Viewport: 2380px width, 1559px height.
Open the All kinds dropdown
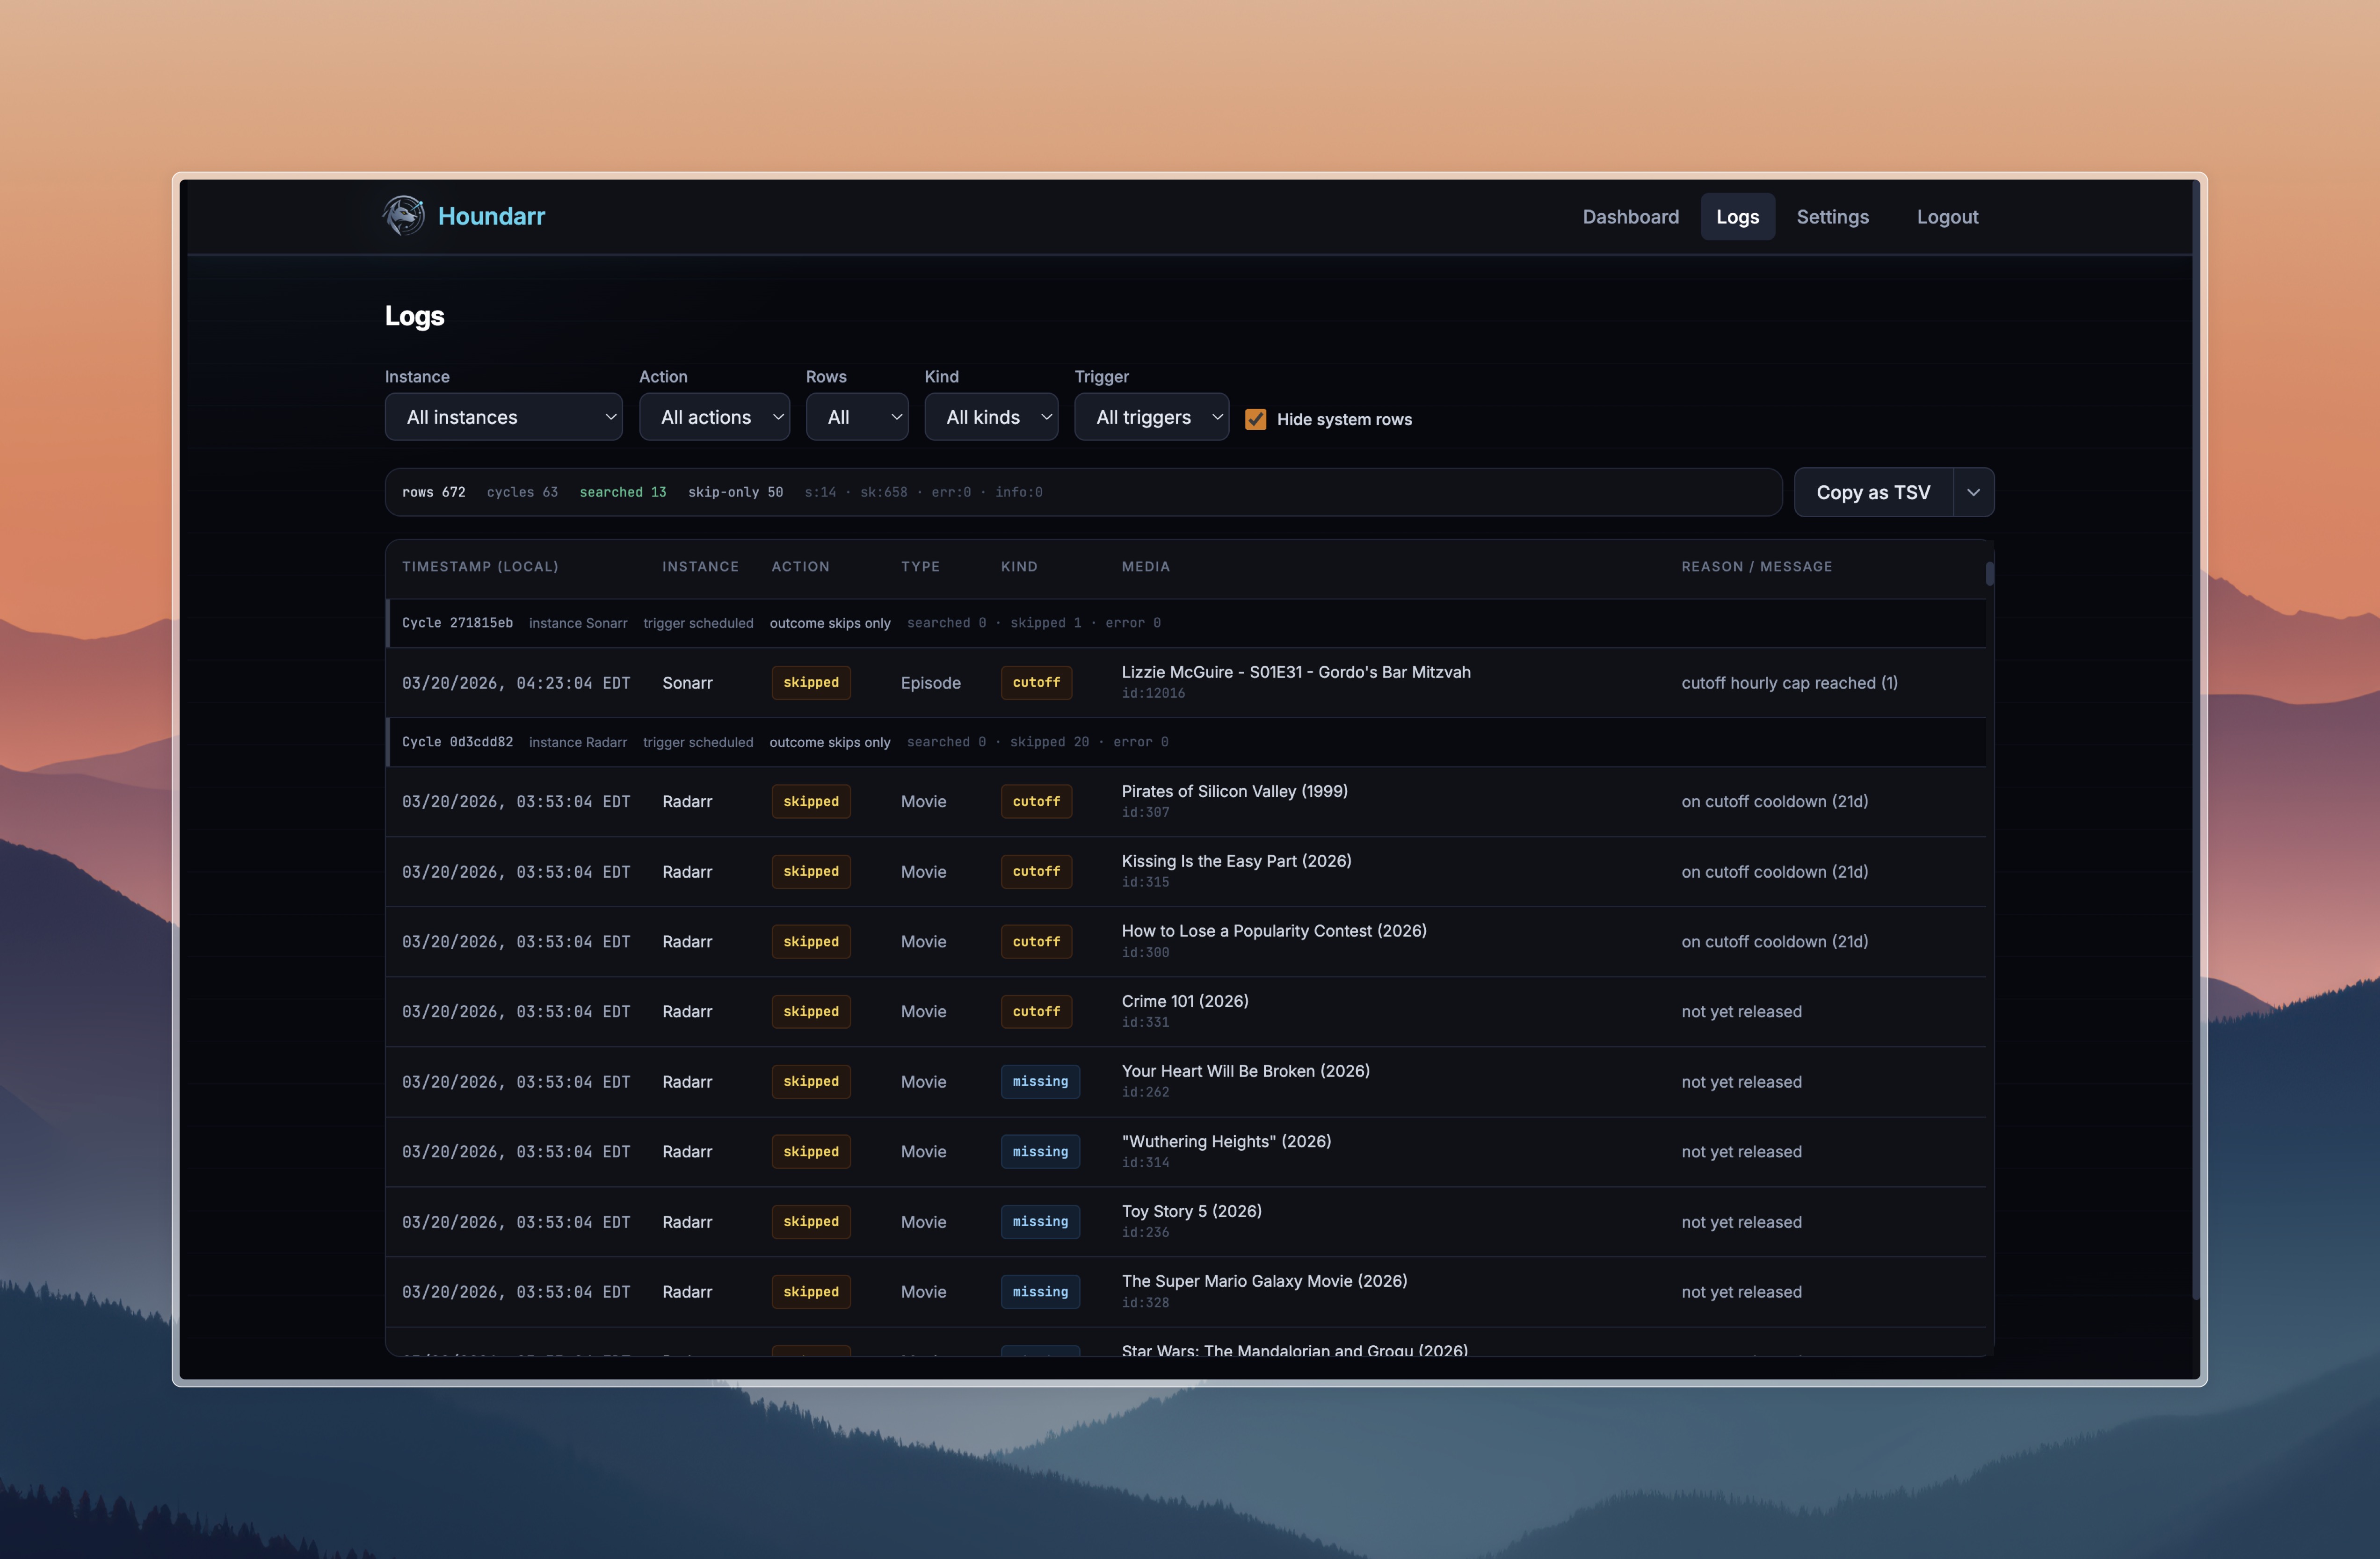990,417
